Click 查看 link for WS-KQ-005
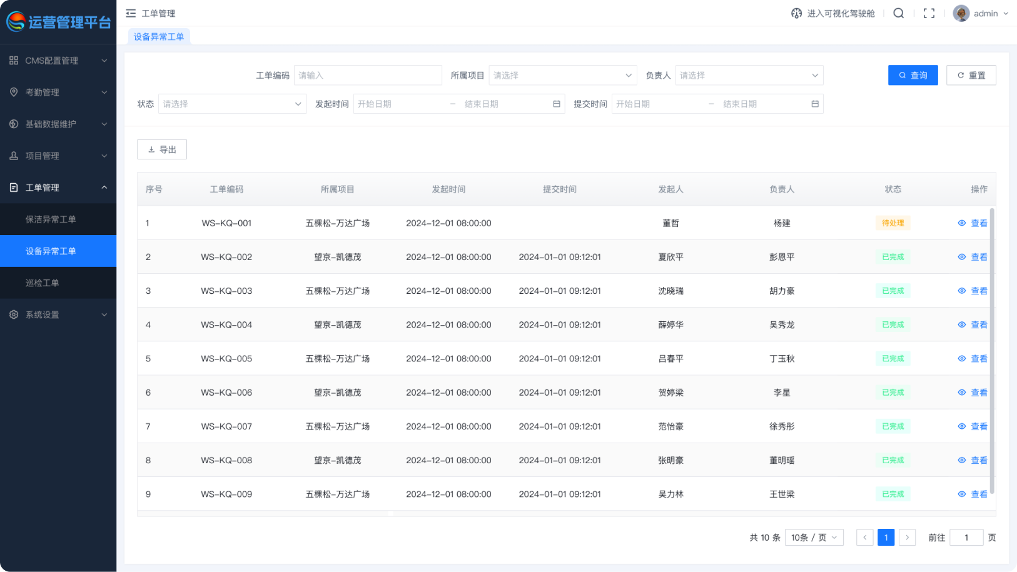Screen dimensions: 1017x572 (x=979, y=358)
